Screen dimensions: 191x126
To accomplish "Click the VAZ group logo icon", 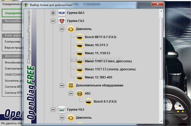I will (x=62, y=13).
